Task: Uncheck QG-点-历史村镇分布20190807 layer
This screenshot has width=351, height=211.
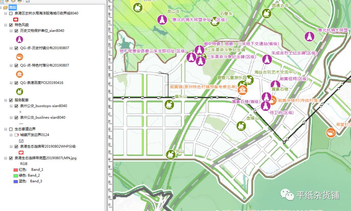Action: click(16, 48)
